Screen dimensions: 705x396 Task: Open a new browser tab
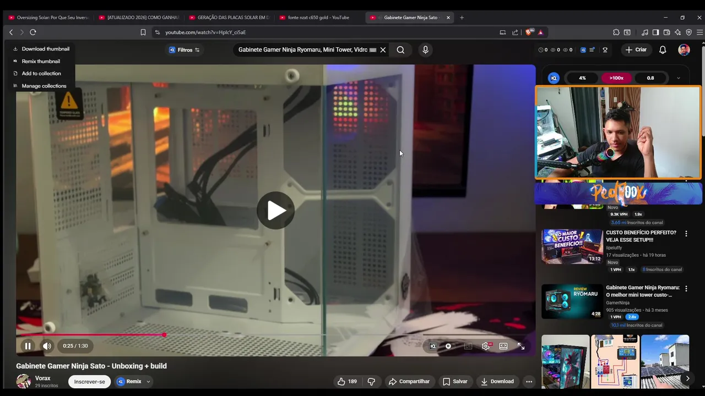[x=462, y=18]
